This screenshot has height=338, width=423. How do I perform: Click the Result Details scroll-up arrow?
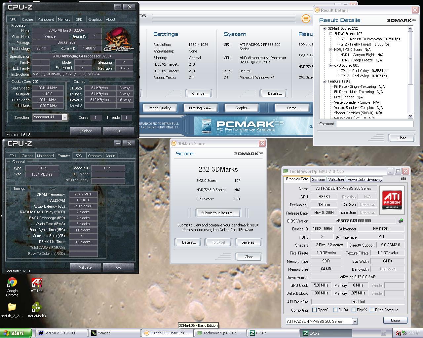[x=410, y=28]
